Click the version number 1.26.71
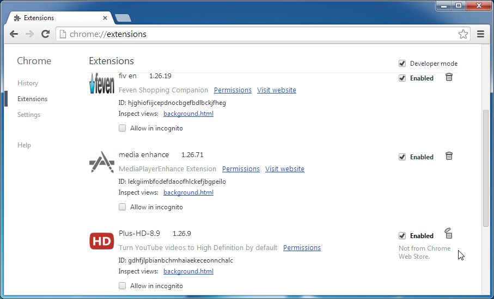The image size is (494, 299). (192, 155)
